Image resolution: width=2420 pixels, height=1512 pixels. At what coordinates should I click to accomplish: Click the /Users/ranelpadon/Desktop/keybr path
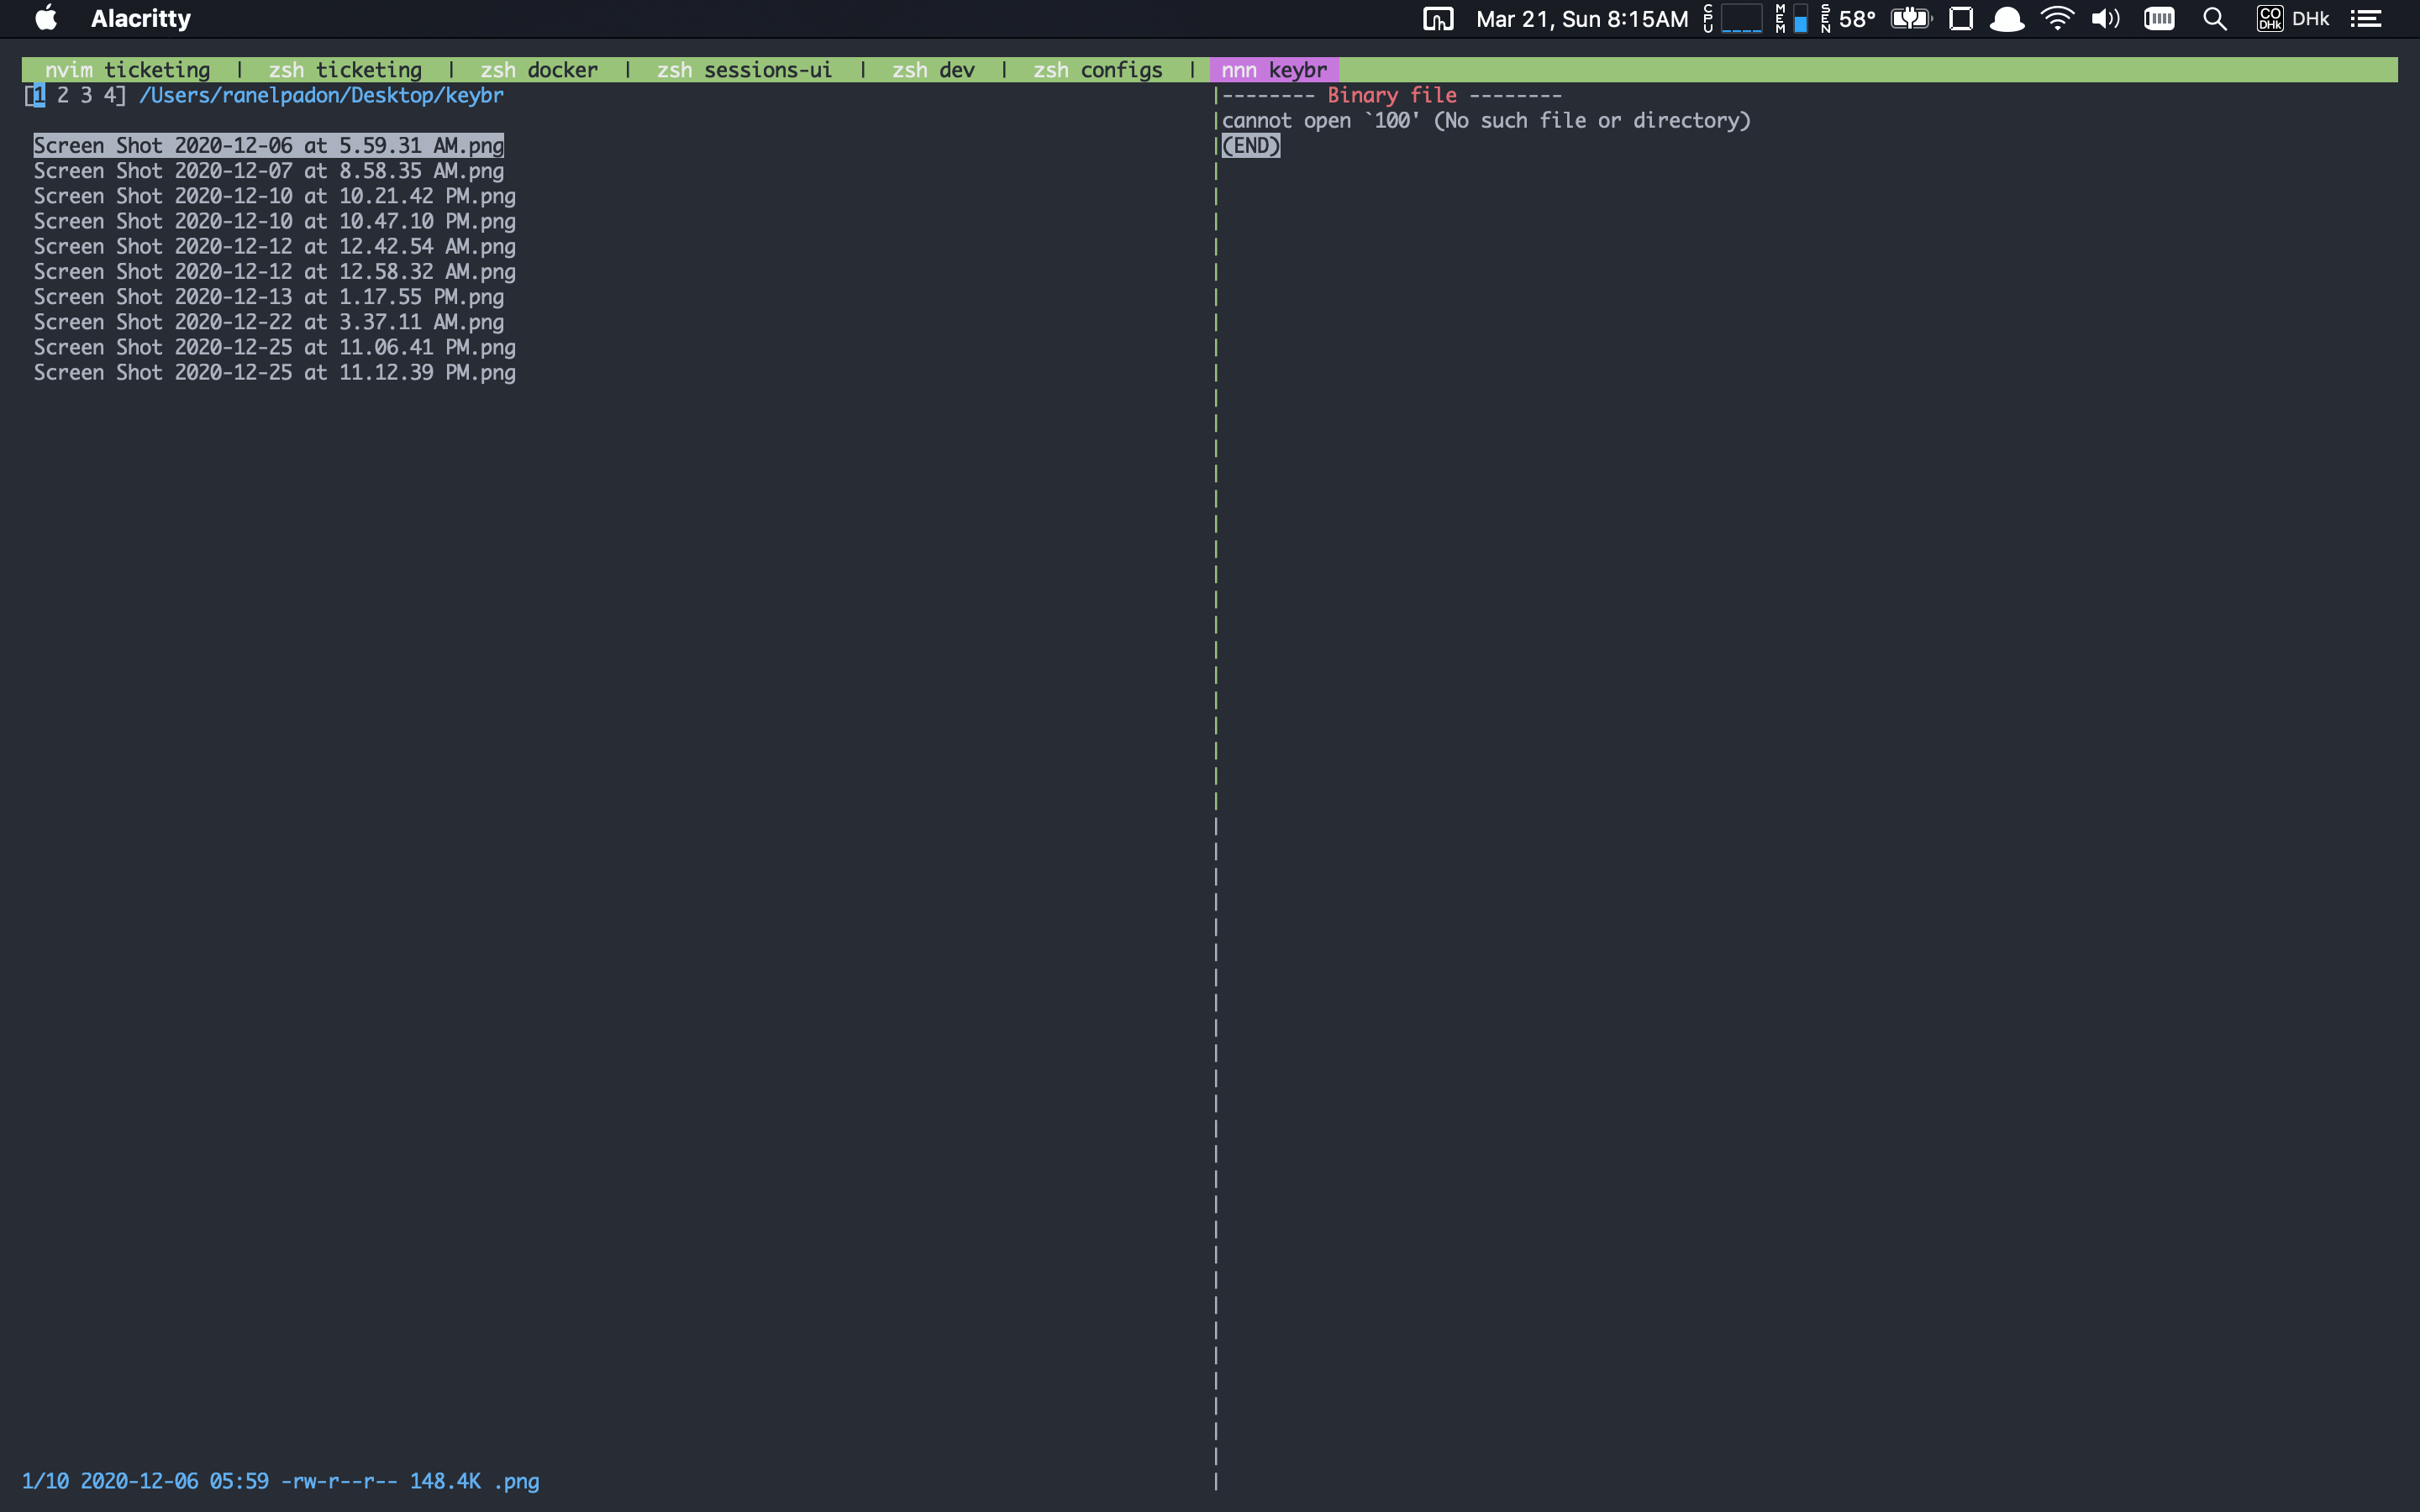321,95
